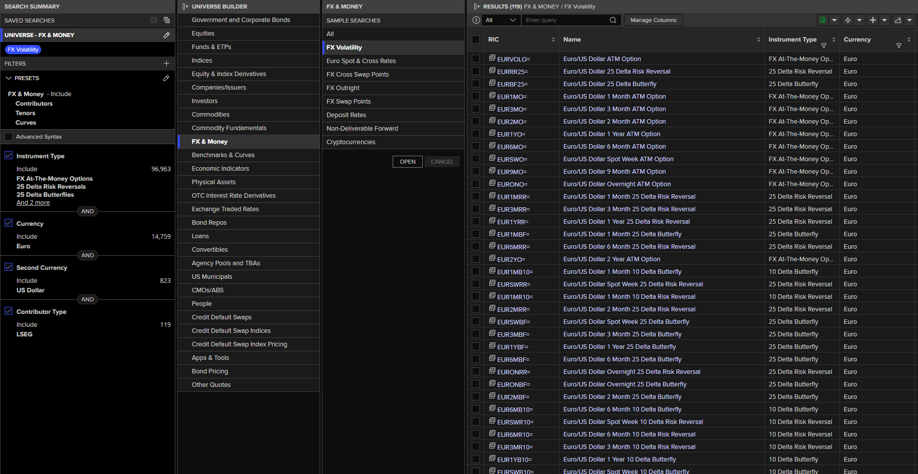Screen dimensions: 918x474
Task: Click the lightning bolt quick action icon
Action: click(848, 20)
